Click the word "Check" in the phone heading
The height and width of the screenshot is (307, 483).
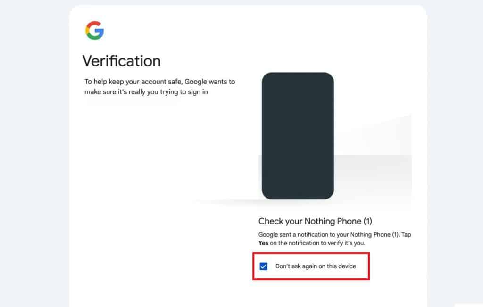(x=270, y=221)
